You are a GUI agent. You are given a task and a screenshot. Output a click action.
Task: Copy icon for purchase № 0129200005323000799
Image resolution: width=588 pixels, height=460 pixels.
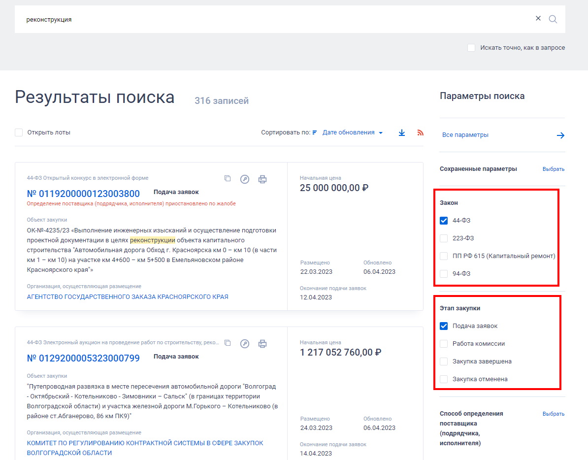(x=227, y=343)
